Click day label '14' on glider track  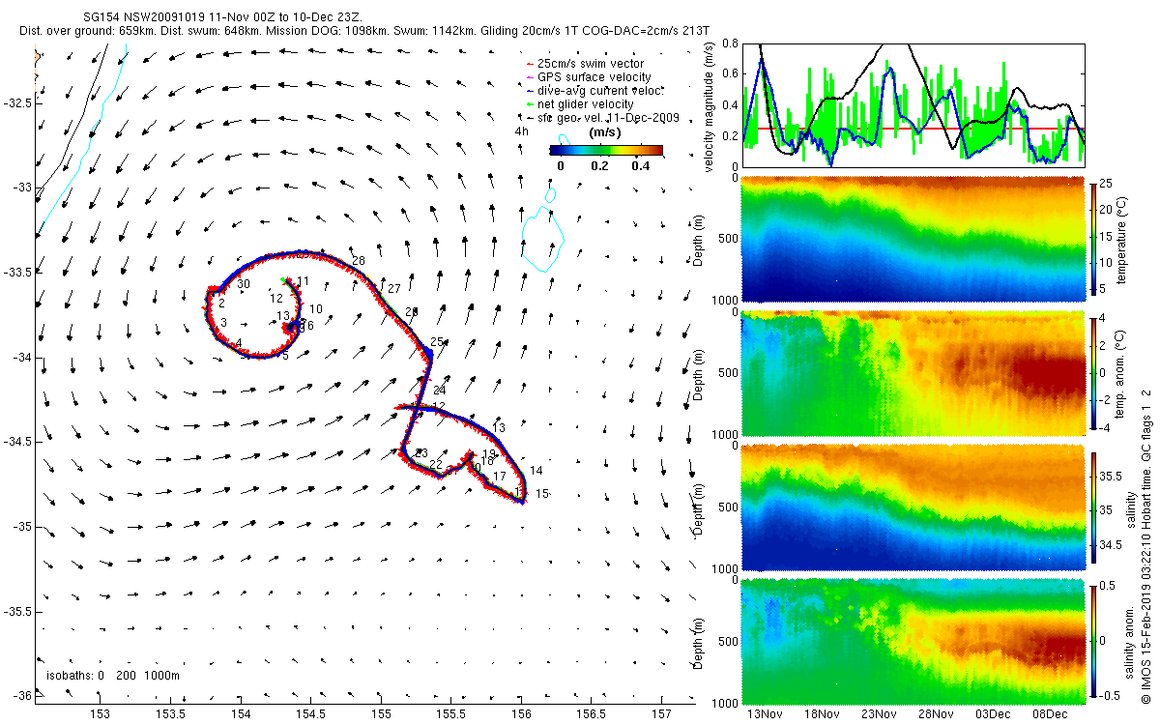536,471
